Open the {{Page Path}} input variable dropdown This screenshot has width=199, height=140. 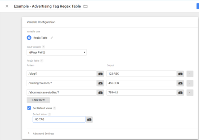(x=56, y=52)
